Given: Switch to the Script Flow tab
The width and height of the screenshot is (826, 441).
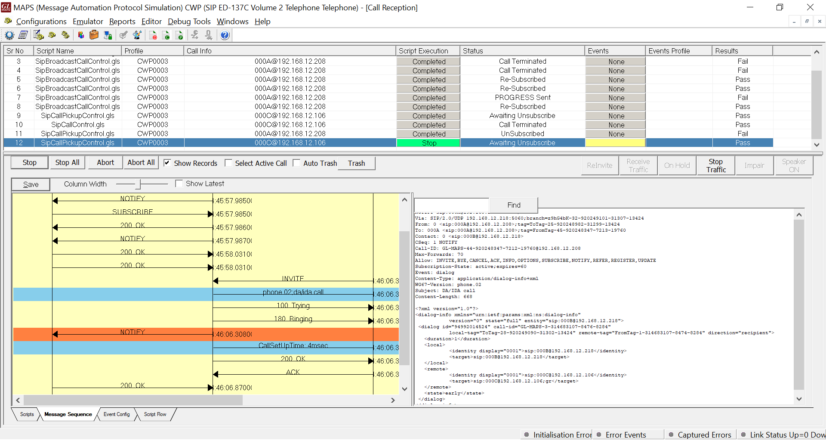Looking at the screenshot, I should pyautogui.click(x=155, y=414).
